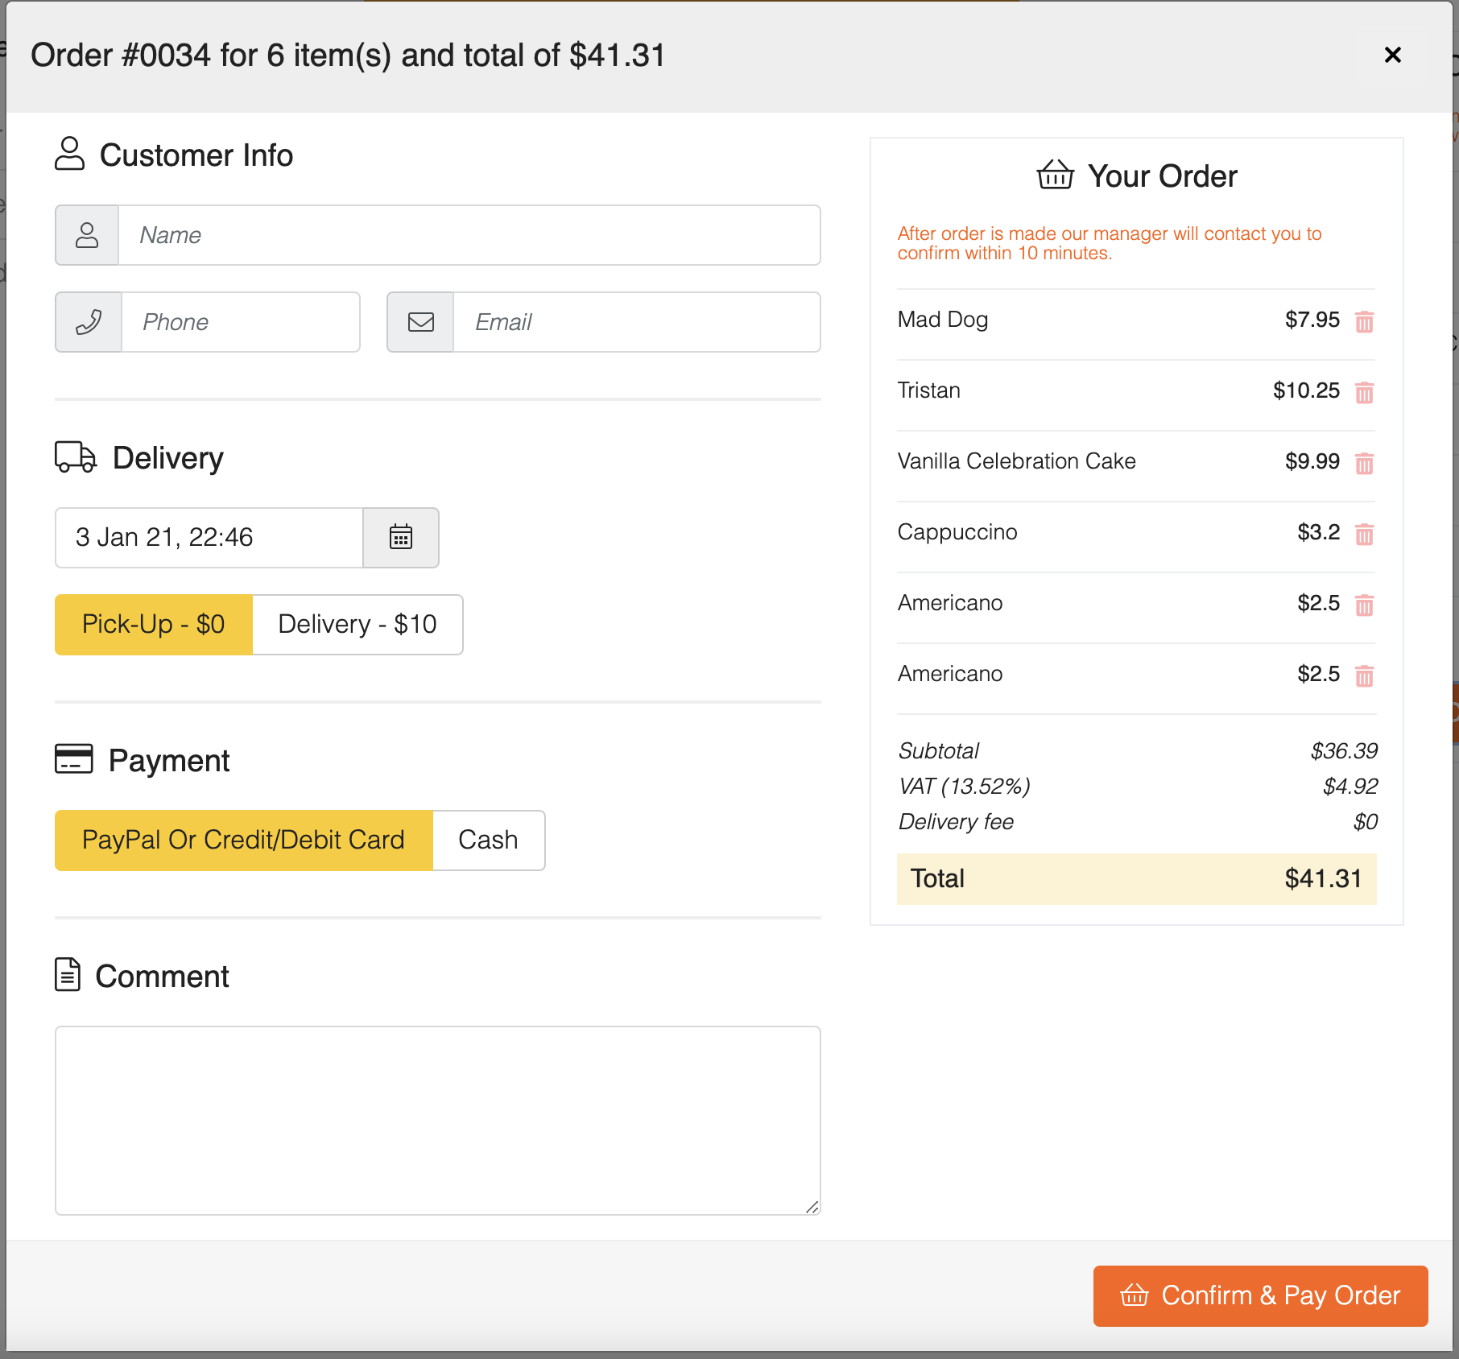The height and width of the screenshot is (1359, 1459).
Task: Remove the Tristan item with trash icon
Action: pos(1364,392)
